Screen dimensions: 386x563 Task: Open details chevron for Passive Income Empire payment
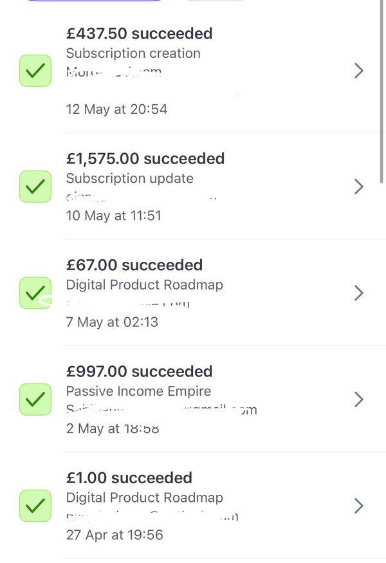359,400
